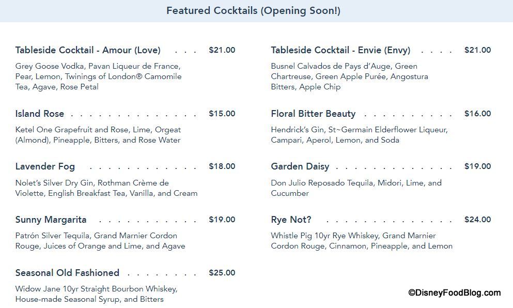Click the Rye Not? cocktail title

coord(291,220)
